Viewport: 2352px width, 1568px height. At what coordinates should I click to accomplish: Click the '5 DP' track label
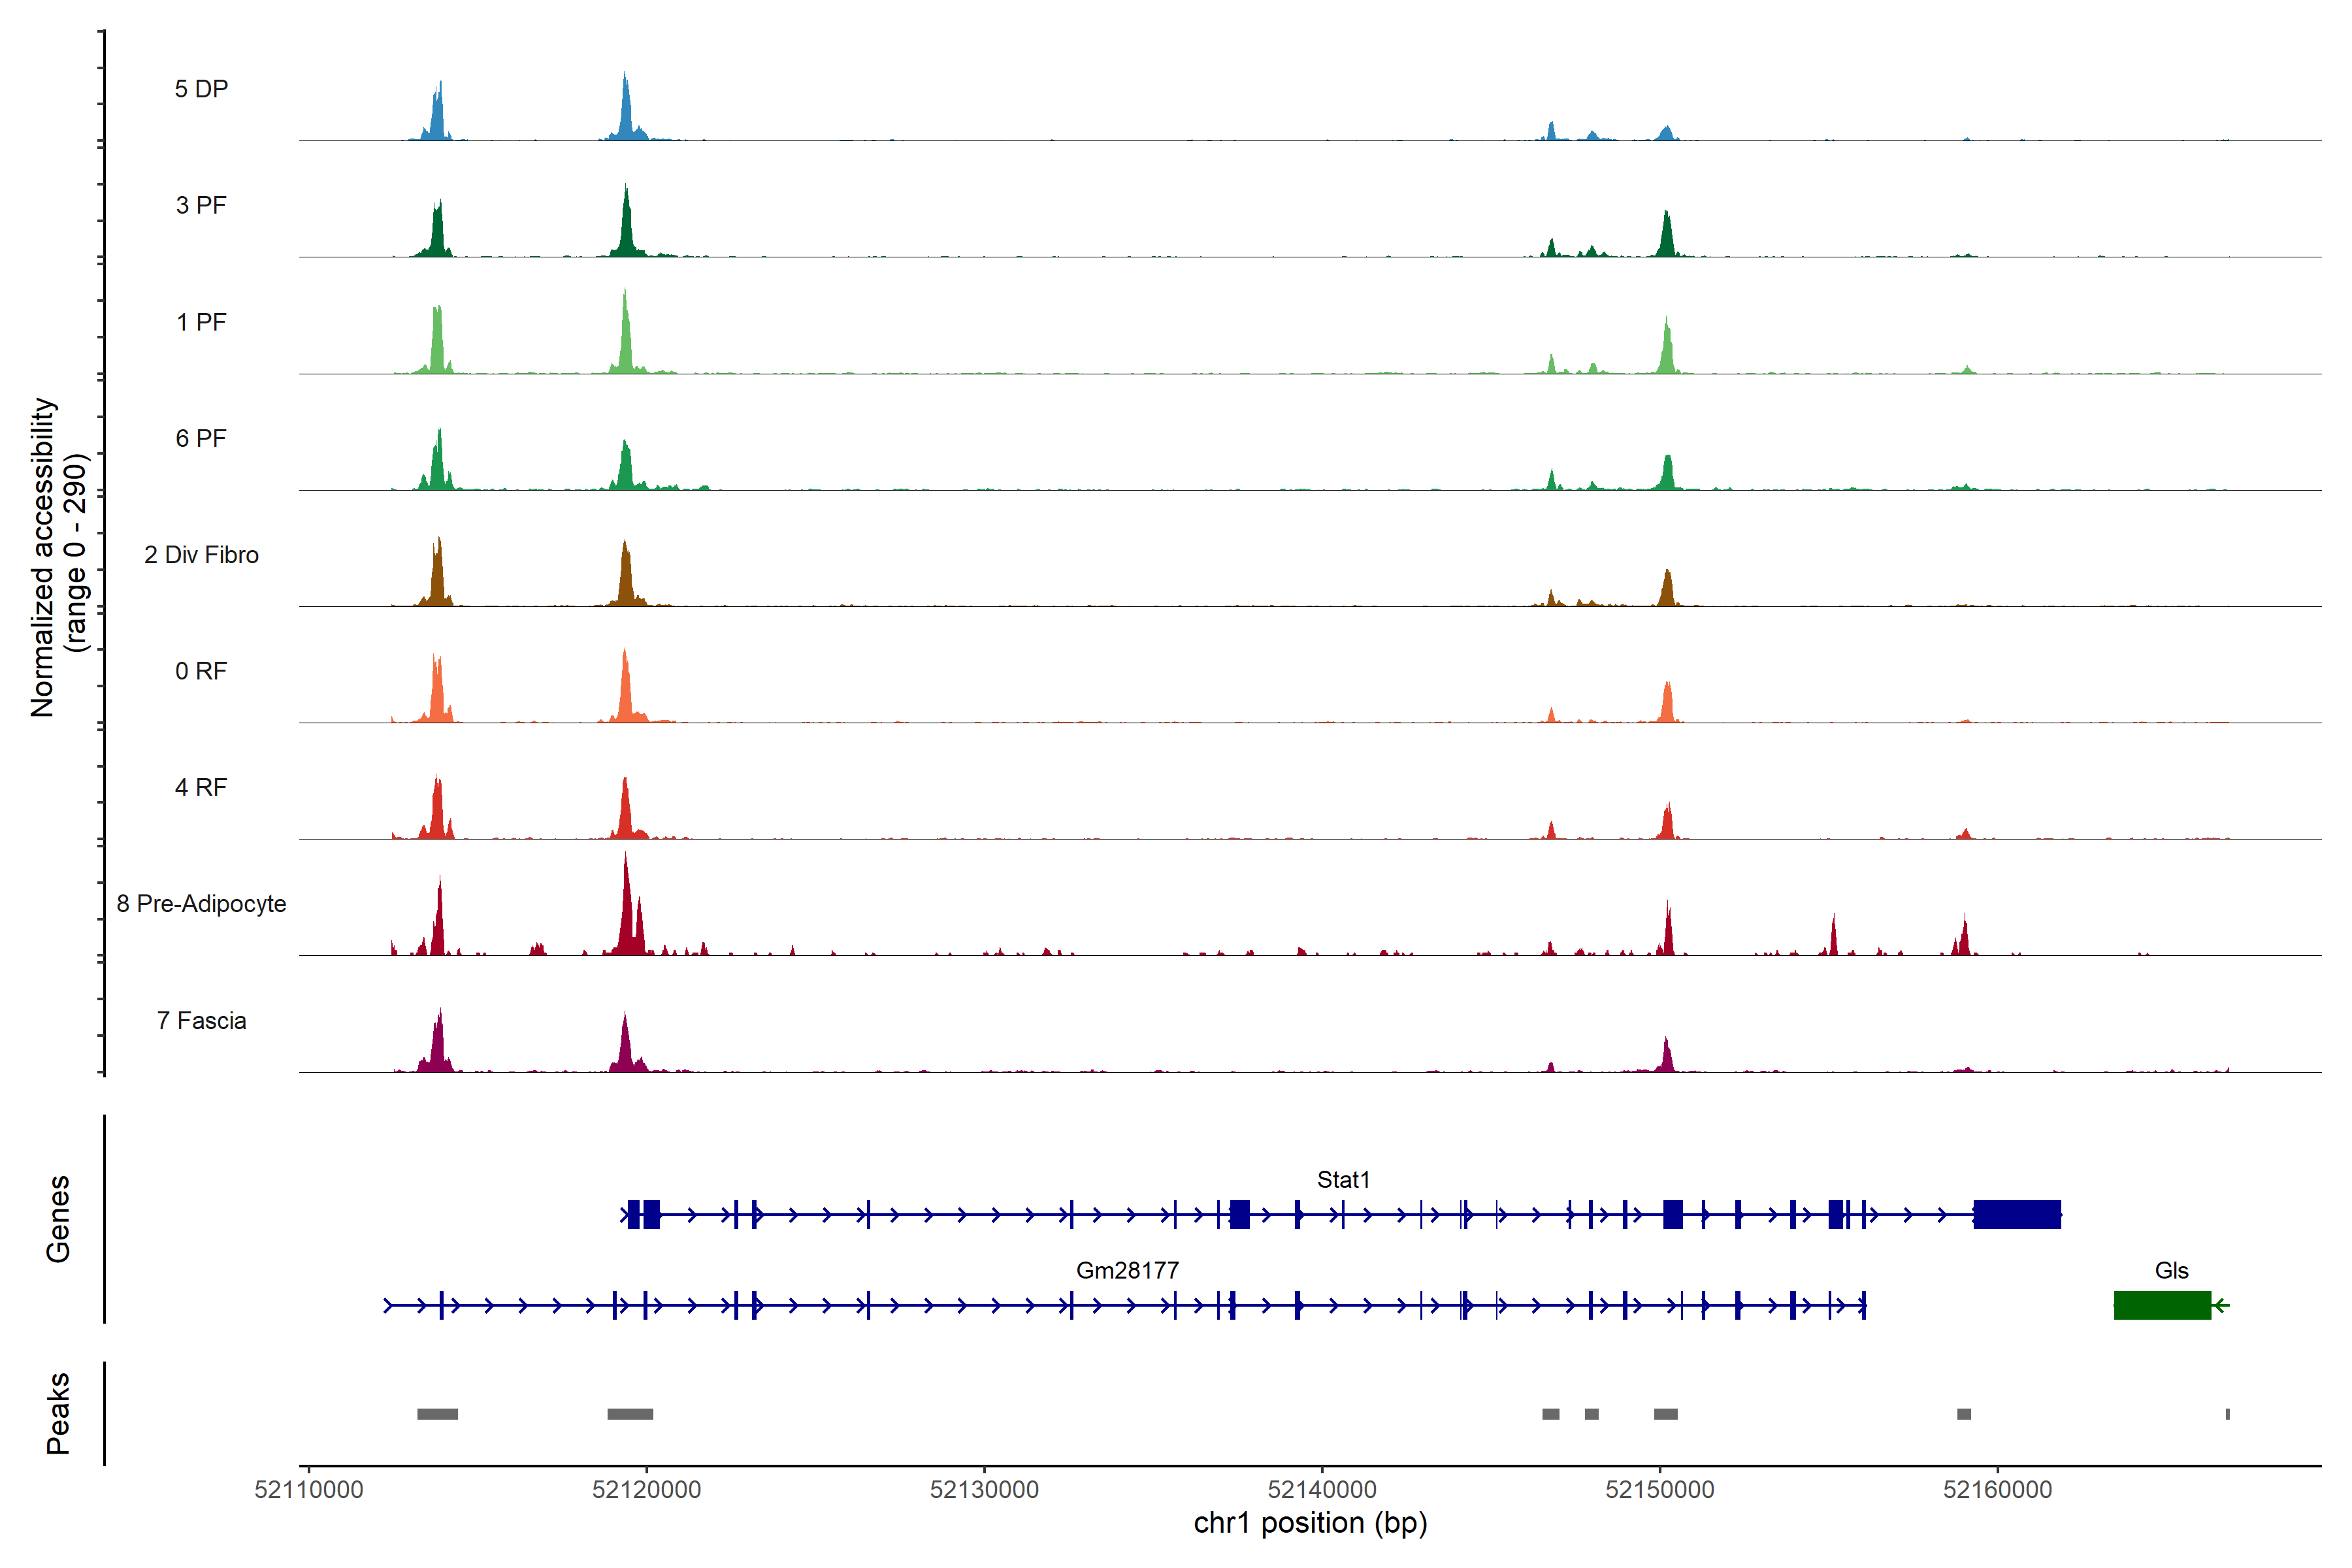[201, 89]
